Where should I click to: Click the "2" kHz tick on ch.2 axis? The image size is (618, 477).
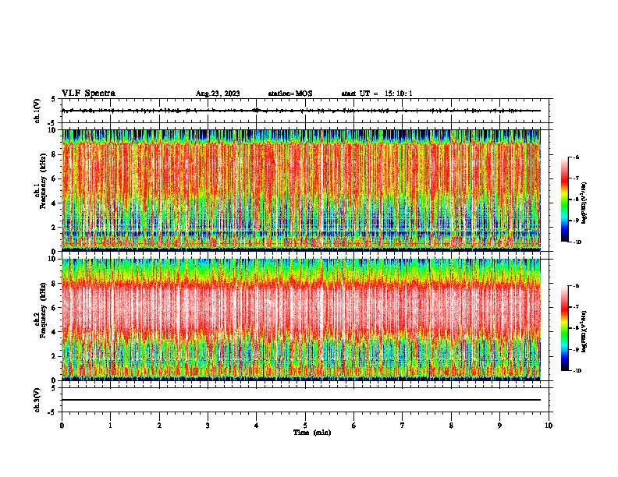pyautogui.click(x=55, y=356)
